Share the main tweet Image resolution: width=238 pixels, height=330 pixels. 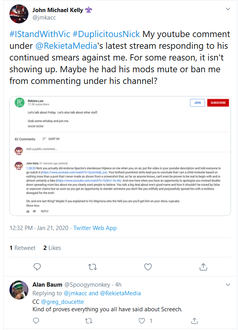(203, 267)
